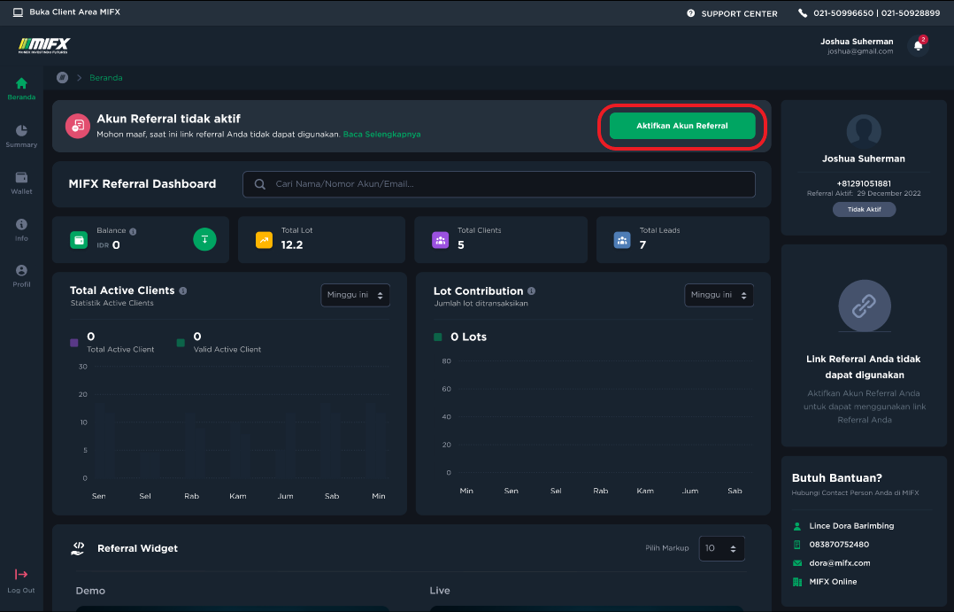Open the notification bell
Image resolution: width=954 pixels, height=612 pixels.
pos(918,46)
